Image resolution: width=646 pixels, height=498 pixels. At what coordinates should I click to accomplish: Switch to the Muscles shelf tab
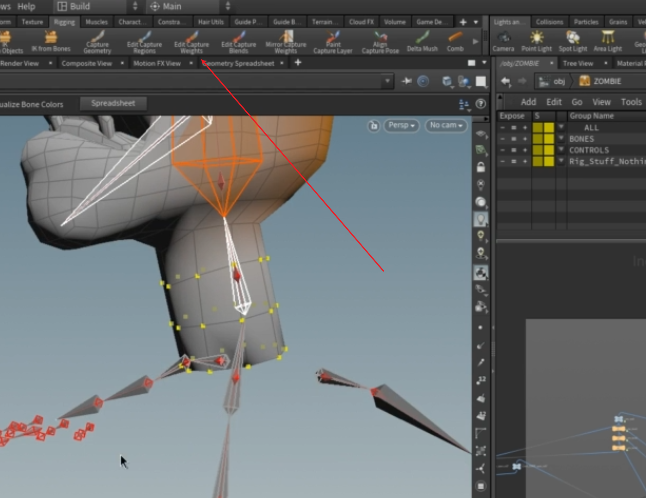pos(96,22)
